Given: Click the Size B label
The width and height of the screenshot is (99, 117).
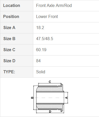Looking at the screenshot, I should (x=9, y=39).
